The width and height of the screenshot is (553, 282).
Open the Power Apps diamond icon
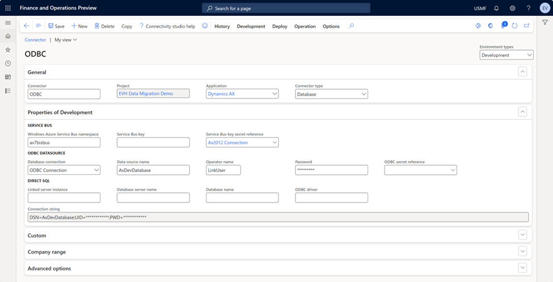pyautogui.click(x=478, y=25)
